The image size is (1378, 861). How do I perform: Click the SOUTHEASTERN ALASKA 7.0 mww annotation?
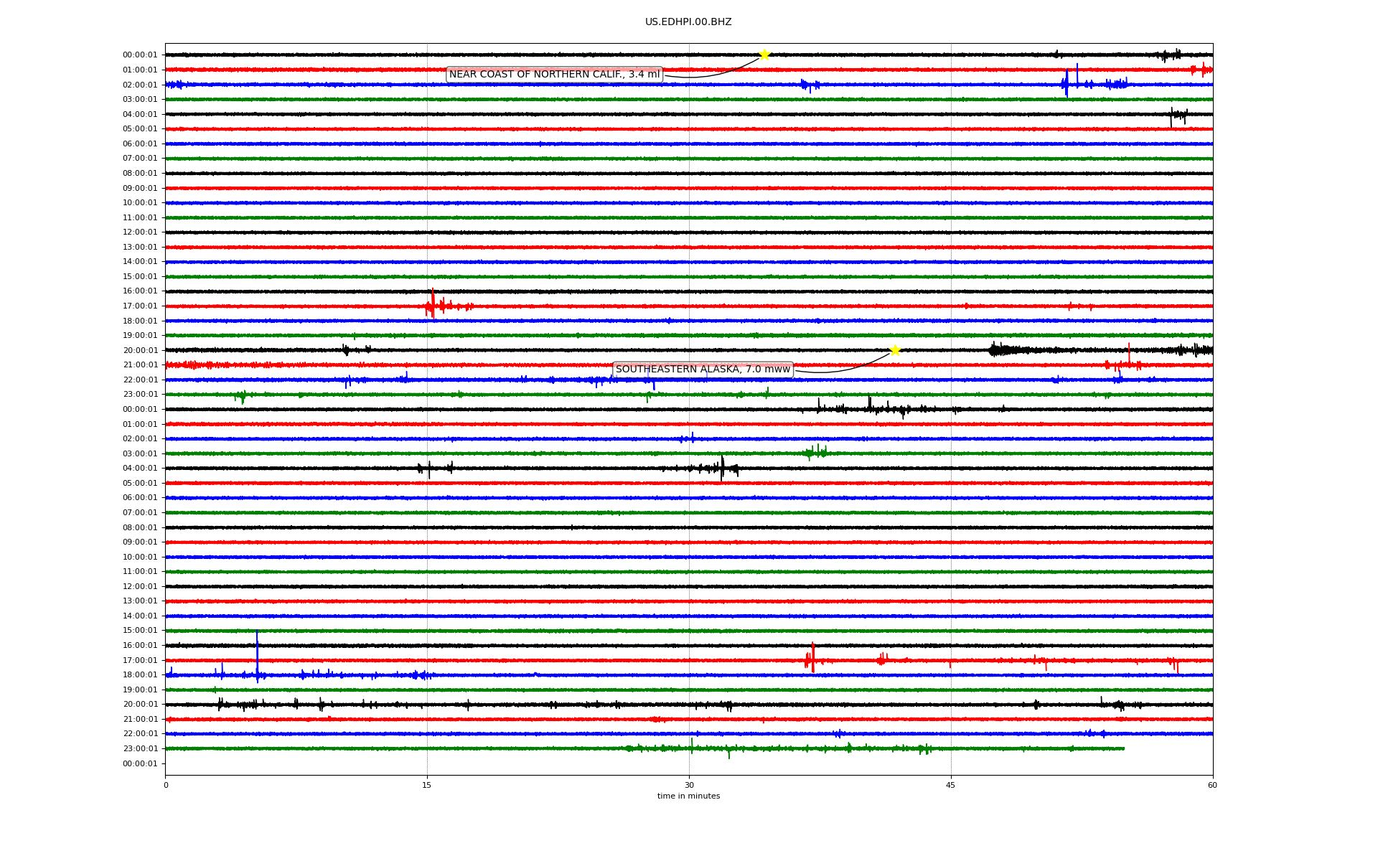point(703,370)
